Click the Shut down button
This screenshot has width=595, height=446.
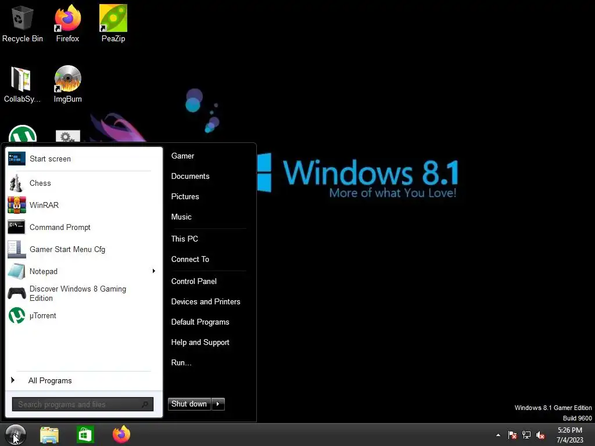pyautogui.click(x=189, y=404)
